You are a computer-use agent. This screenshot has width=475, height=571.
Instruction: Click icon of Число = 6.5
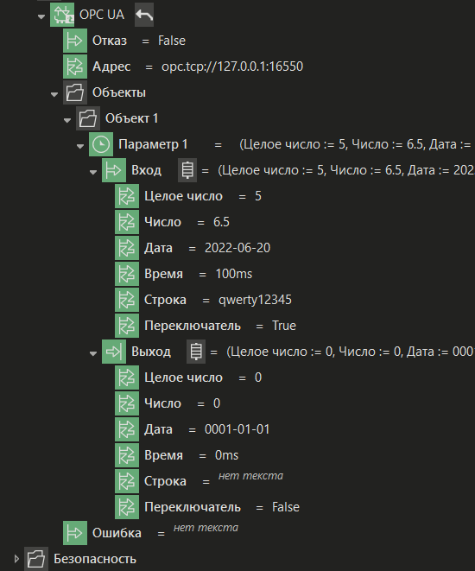127,222
